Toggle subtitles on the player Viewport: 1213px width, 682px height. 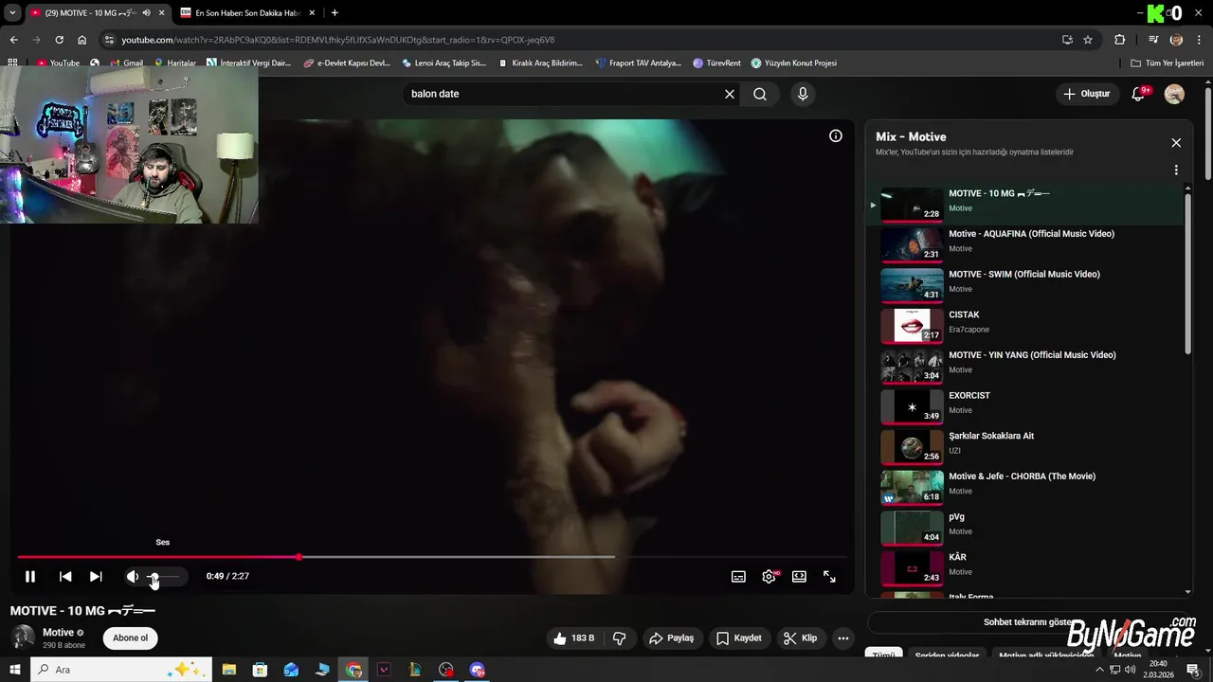(x=738, y=576)
